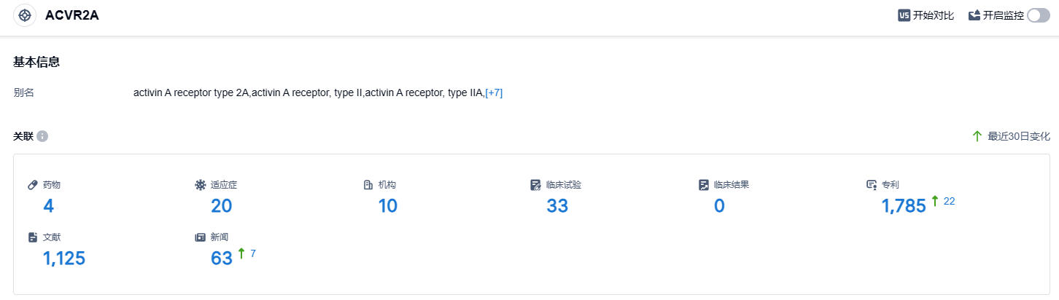Open the 4 drugs count link
Viewport: 1059px width, 300px height.
point(48,206)
